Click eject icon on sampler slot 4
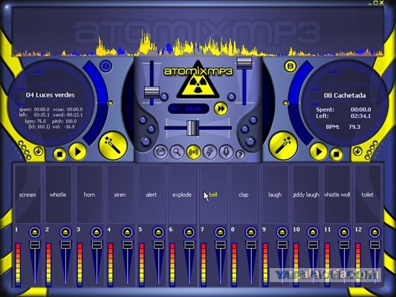 [127, 232]
